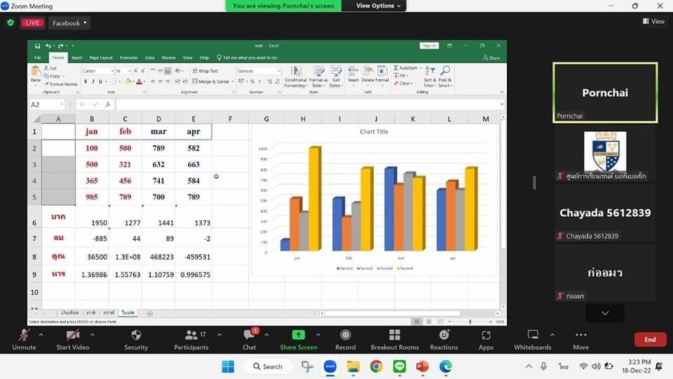Start recording with the Record button
Image resolution: width=673 pixels, height=379 pixels.
(x=345, y=335)
